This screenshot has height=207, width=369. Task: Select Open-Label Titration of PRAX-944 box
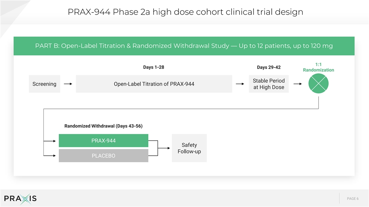[x=154, y=84]
